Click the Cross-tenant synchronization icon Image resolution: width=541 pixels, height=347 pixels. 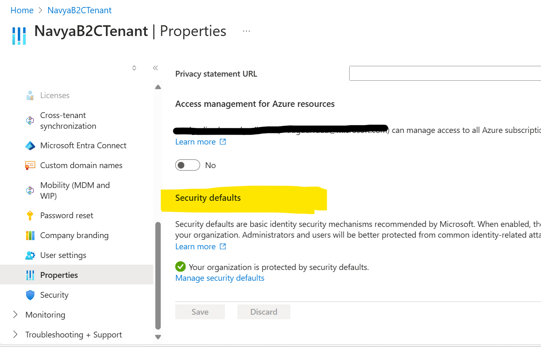(x=30, y=120)
